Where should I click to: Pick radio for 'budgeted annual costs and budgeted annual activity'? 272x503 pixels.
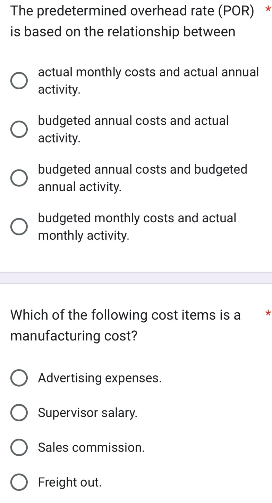click(19, 178)
